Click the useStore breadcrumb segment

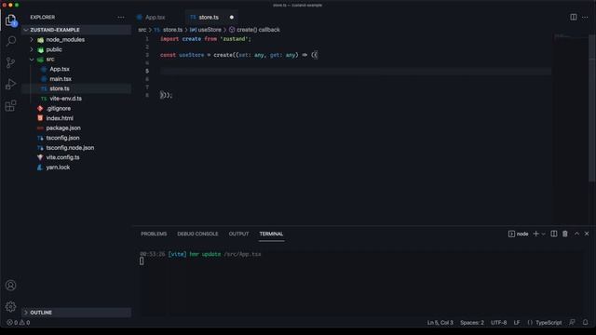(x=206, y=30)
